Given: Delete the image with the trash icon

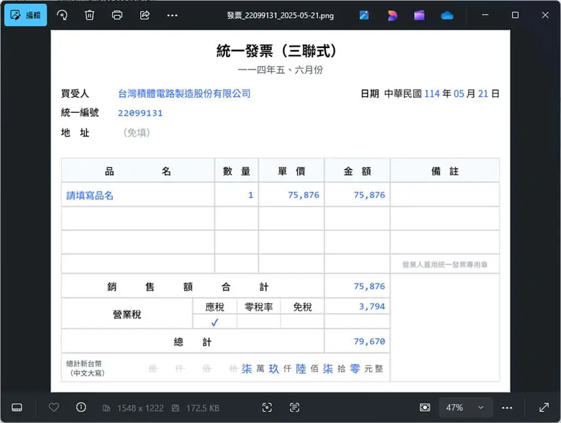Looking at the screenshot, I should (x=89, y=15).
